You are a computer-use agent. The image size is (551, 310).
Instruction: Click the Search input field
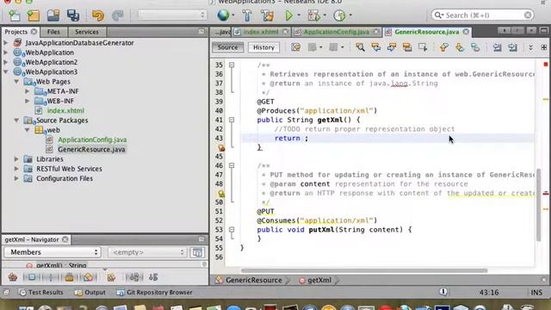482,15
